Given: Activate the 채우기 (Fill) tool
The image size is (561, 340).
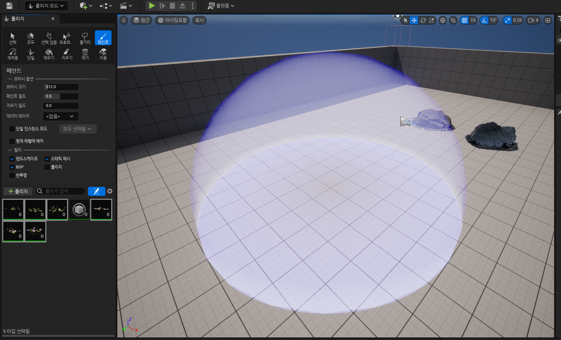Looking at the screenshot, I should 49,54.
